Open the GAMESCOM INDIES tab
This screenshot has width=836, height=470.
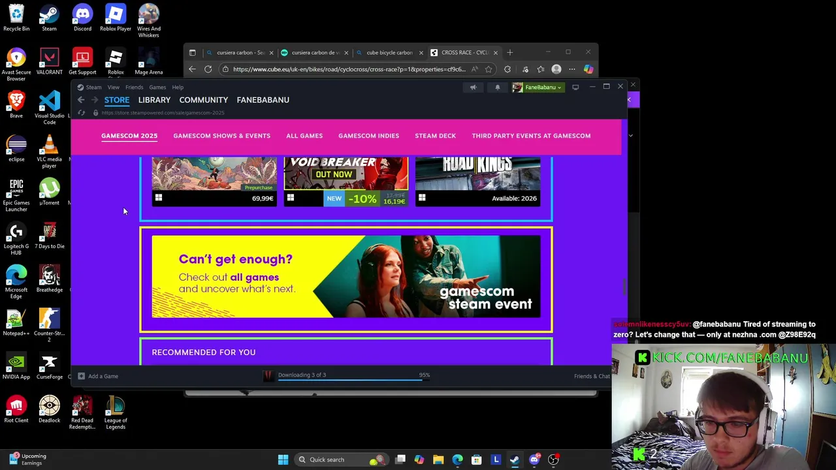coord(368,136)
